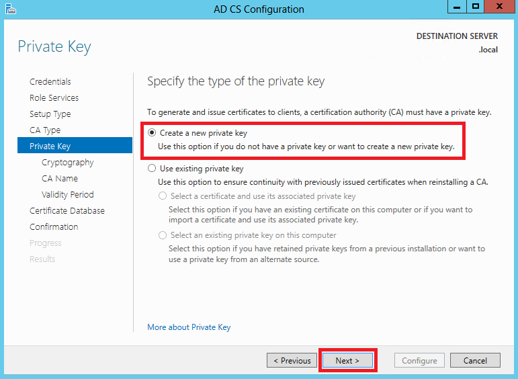The width and height of the screenshot is (518, 379).
Task: Select the Private Key sidebar item
Action: (x=75, y=146)
